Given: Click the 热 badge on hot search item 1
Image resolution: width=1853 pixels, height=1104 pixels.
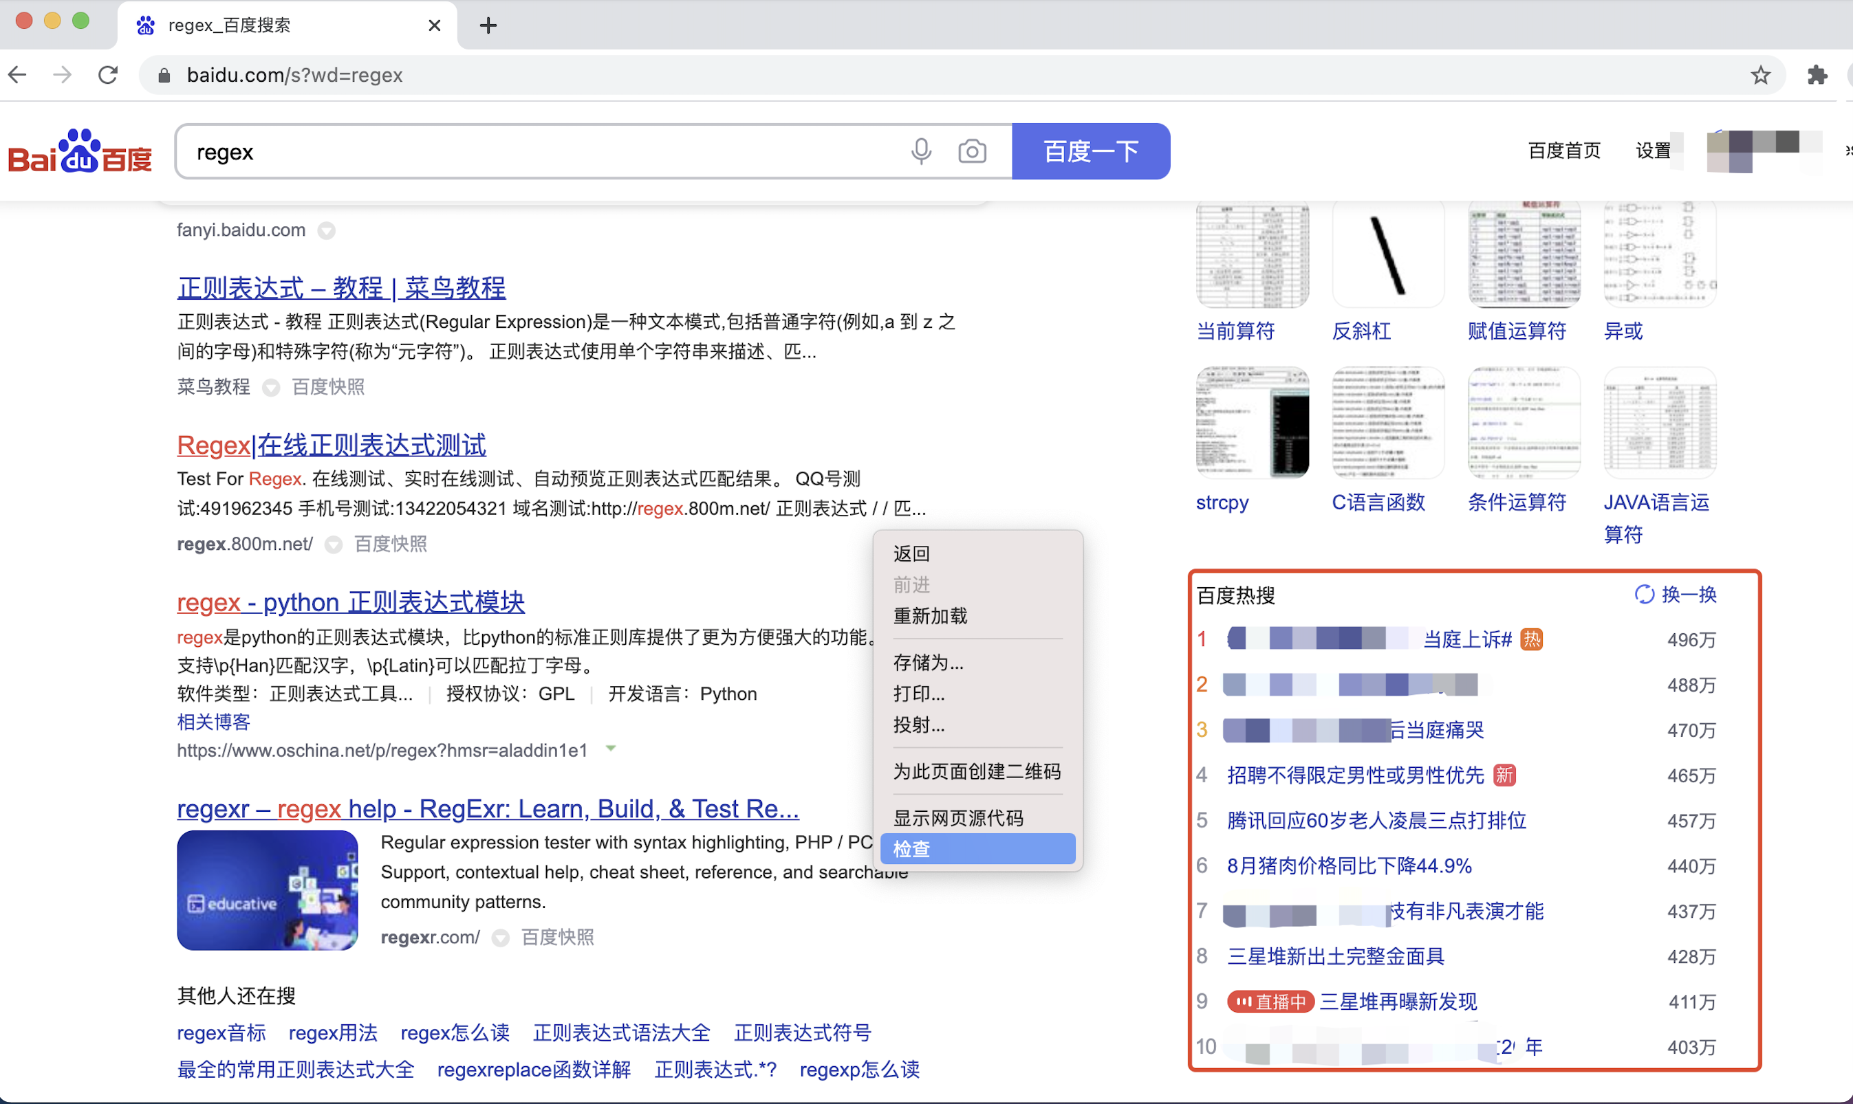Looking at the screenshot, I should coord(1531,639).
